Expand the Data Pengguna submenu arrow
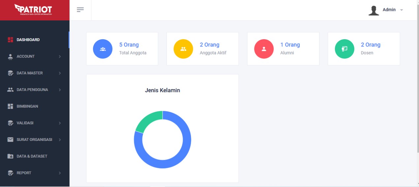 (x=60, y=90)
